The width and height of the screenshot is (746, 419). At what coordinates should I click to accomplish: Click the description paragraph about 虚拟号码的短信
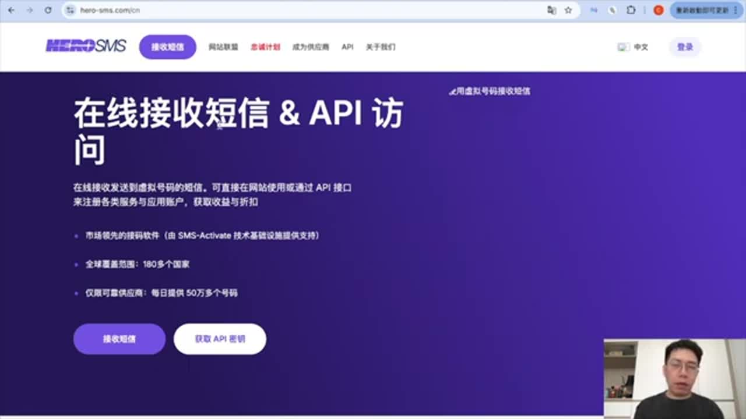coord(212,195)
